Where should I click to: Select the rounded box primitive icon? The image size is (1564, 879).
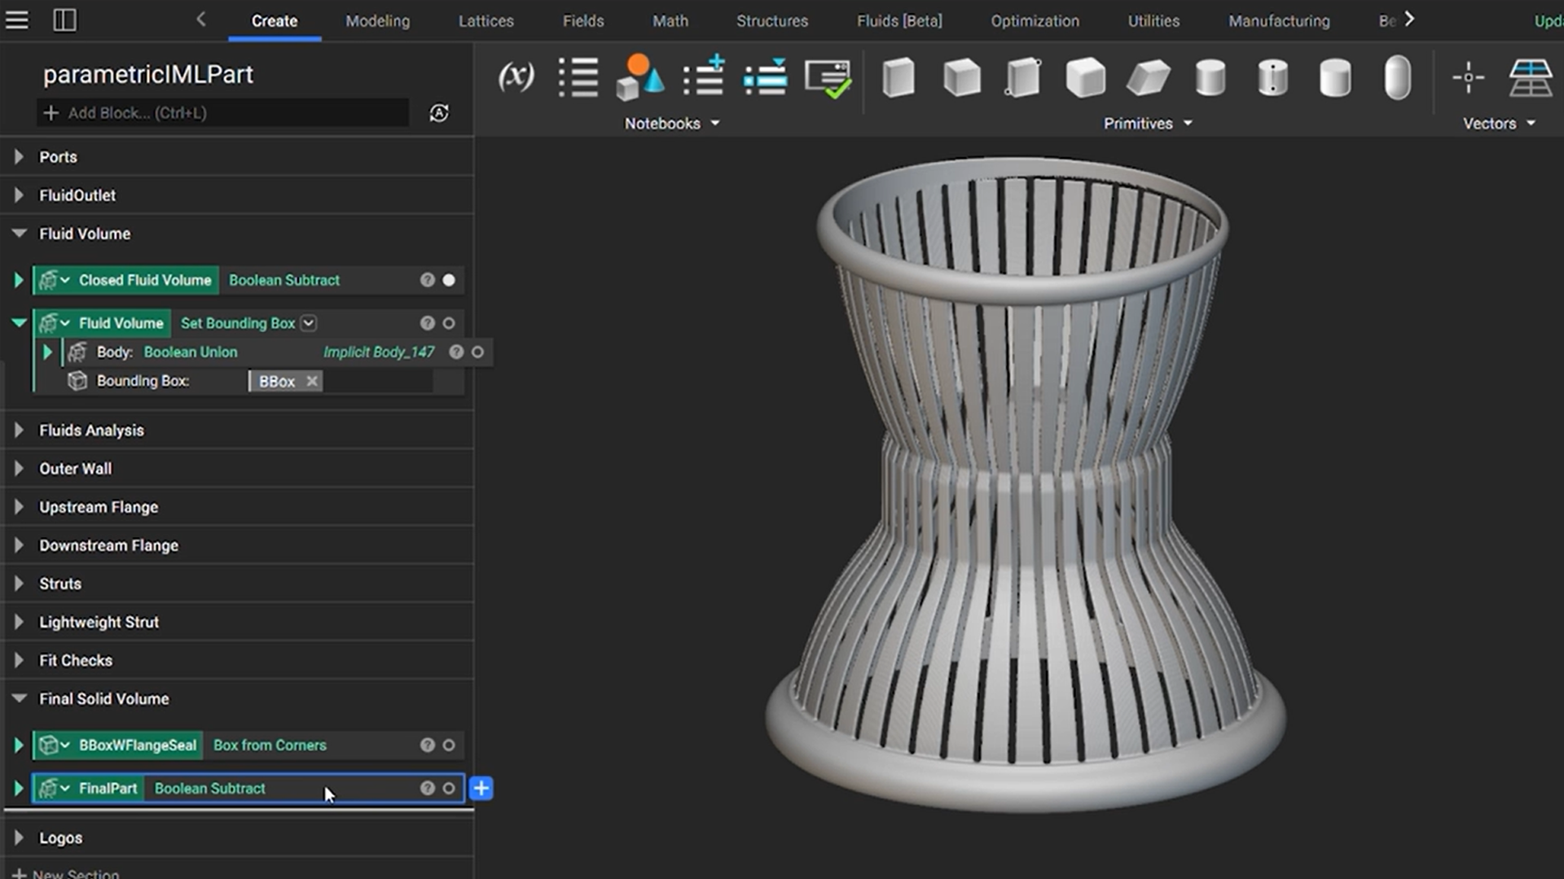point(1085,77)
